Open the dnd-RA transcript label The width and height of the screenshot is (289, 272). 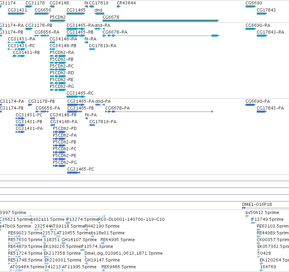(x=102, y=25)
